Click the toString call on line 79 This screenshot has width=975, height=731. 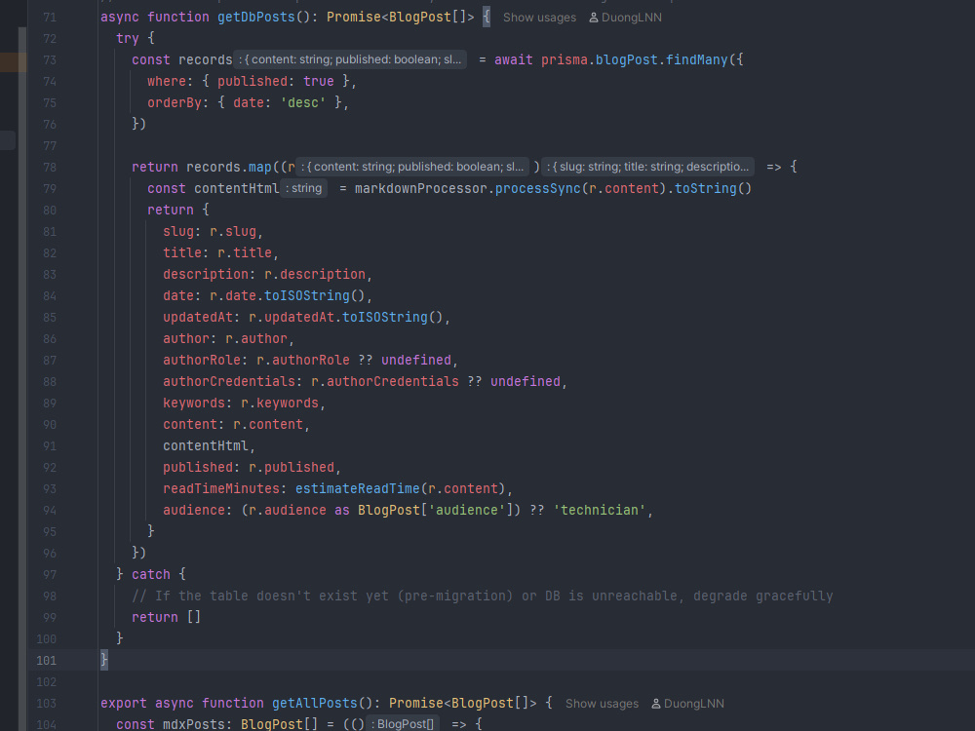(706, 188)
